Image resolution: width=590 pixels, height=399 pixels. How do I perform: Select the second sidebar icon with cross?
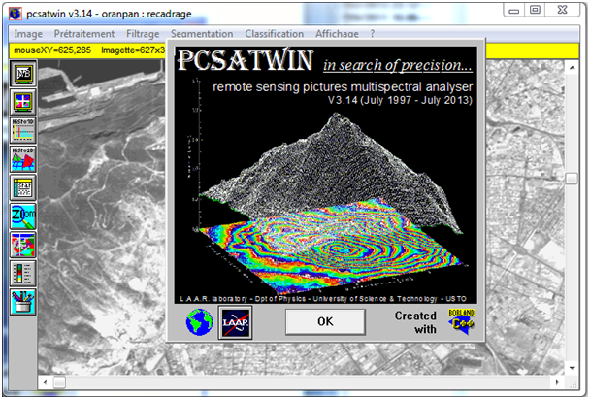[22, 102]
